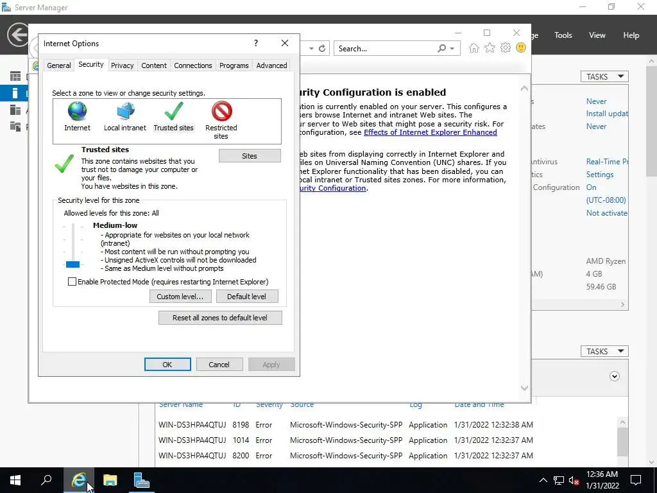Click the IE Enhanced Security Configuration On link
Image resolution: width=657 pixels, height=493 pixels.
click(x=591, y=187)
